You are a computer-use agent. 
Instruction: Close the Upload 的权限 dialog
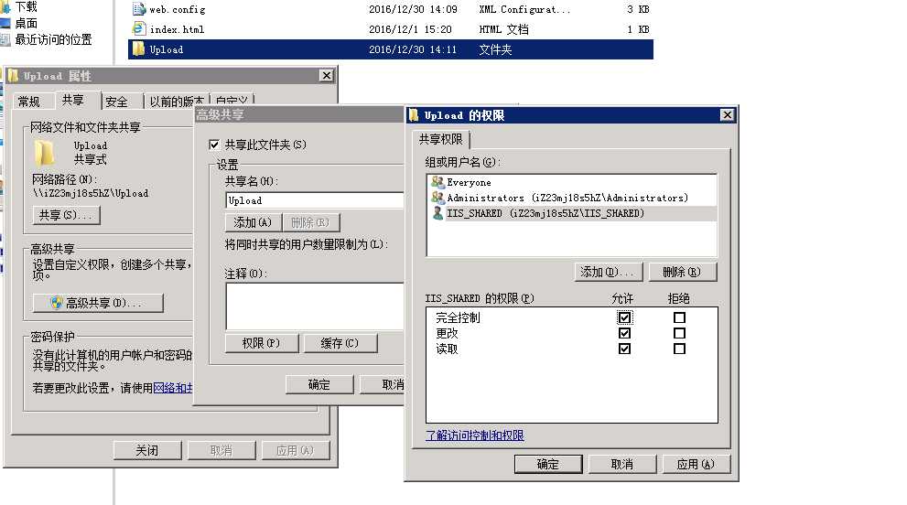click(x=727, y=115)
